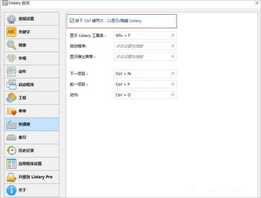This screenshot has width=261, height=198.
Task: Select the 外观 tab
Action: 32,58
